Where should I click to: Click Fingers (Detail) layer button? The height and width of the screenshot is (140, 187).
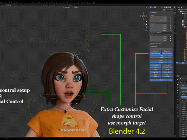click(161, 62)
